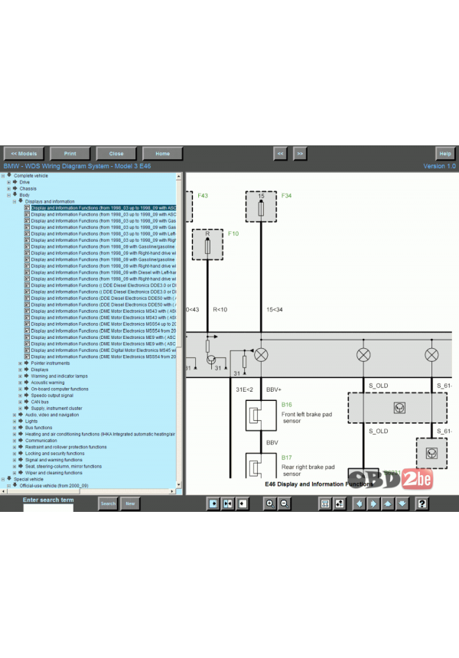
Task: Expand the CAN bus node
Action: click(x=20, y=402)
